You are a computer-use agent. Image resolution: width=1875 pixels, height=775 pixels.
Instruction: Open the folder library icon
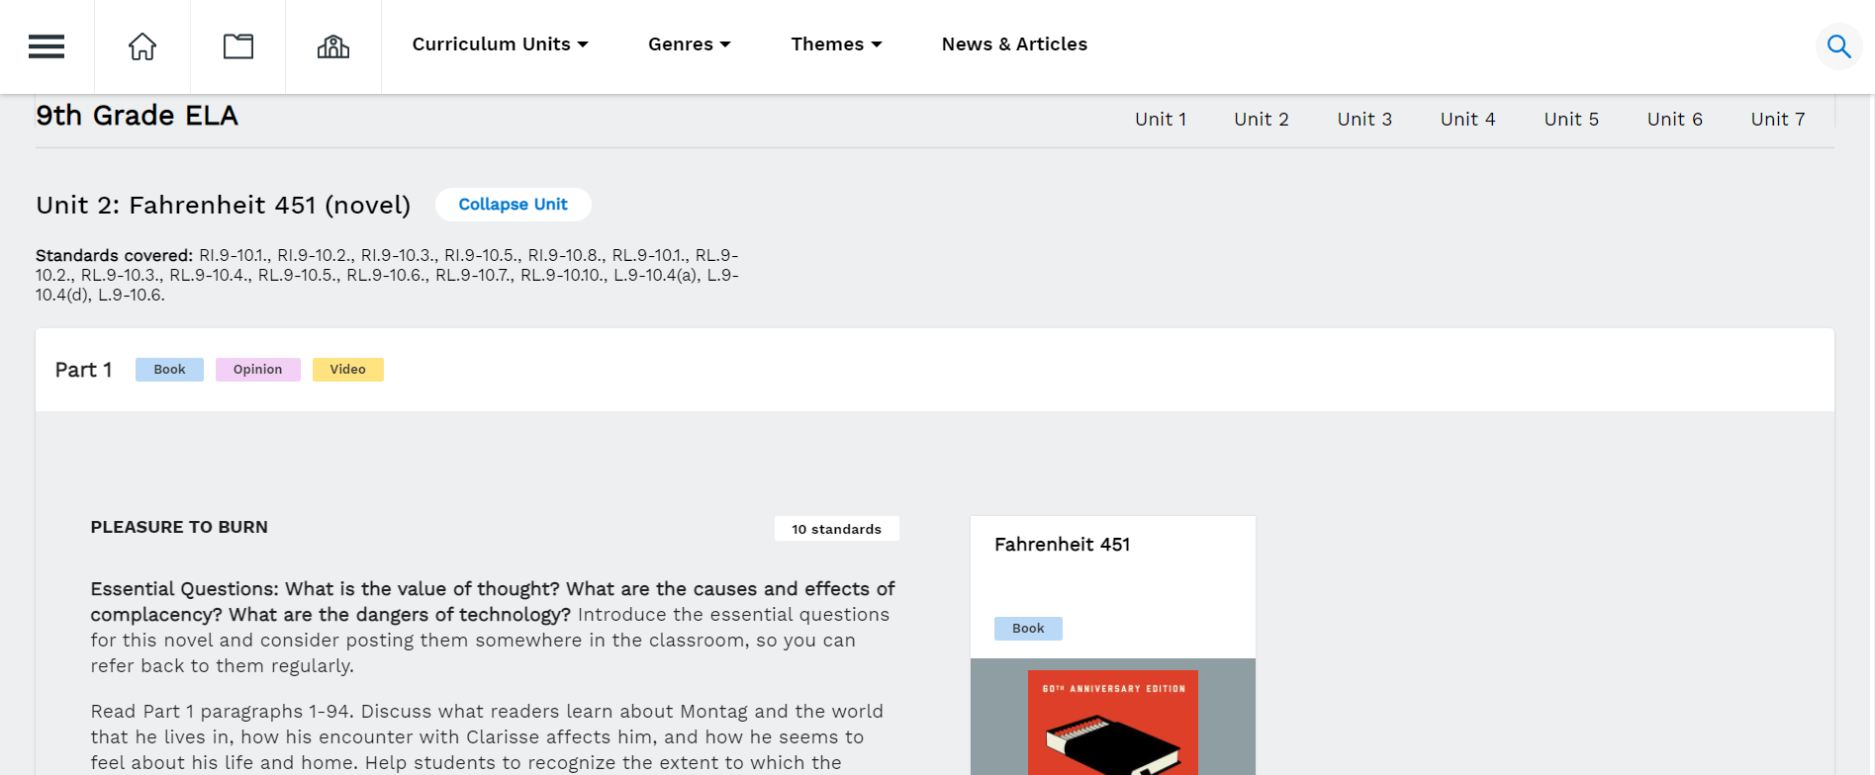point(238,46)
